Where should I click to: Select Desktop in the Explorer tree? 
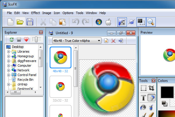pyautogui.click(x=17, y=47)
